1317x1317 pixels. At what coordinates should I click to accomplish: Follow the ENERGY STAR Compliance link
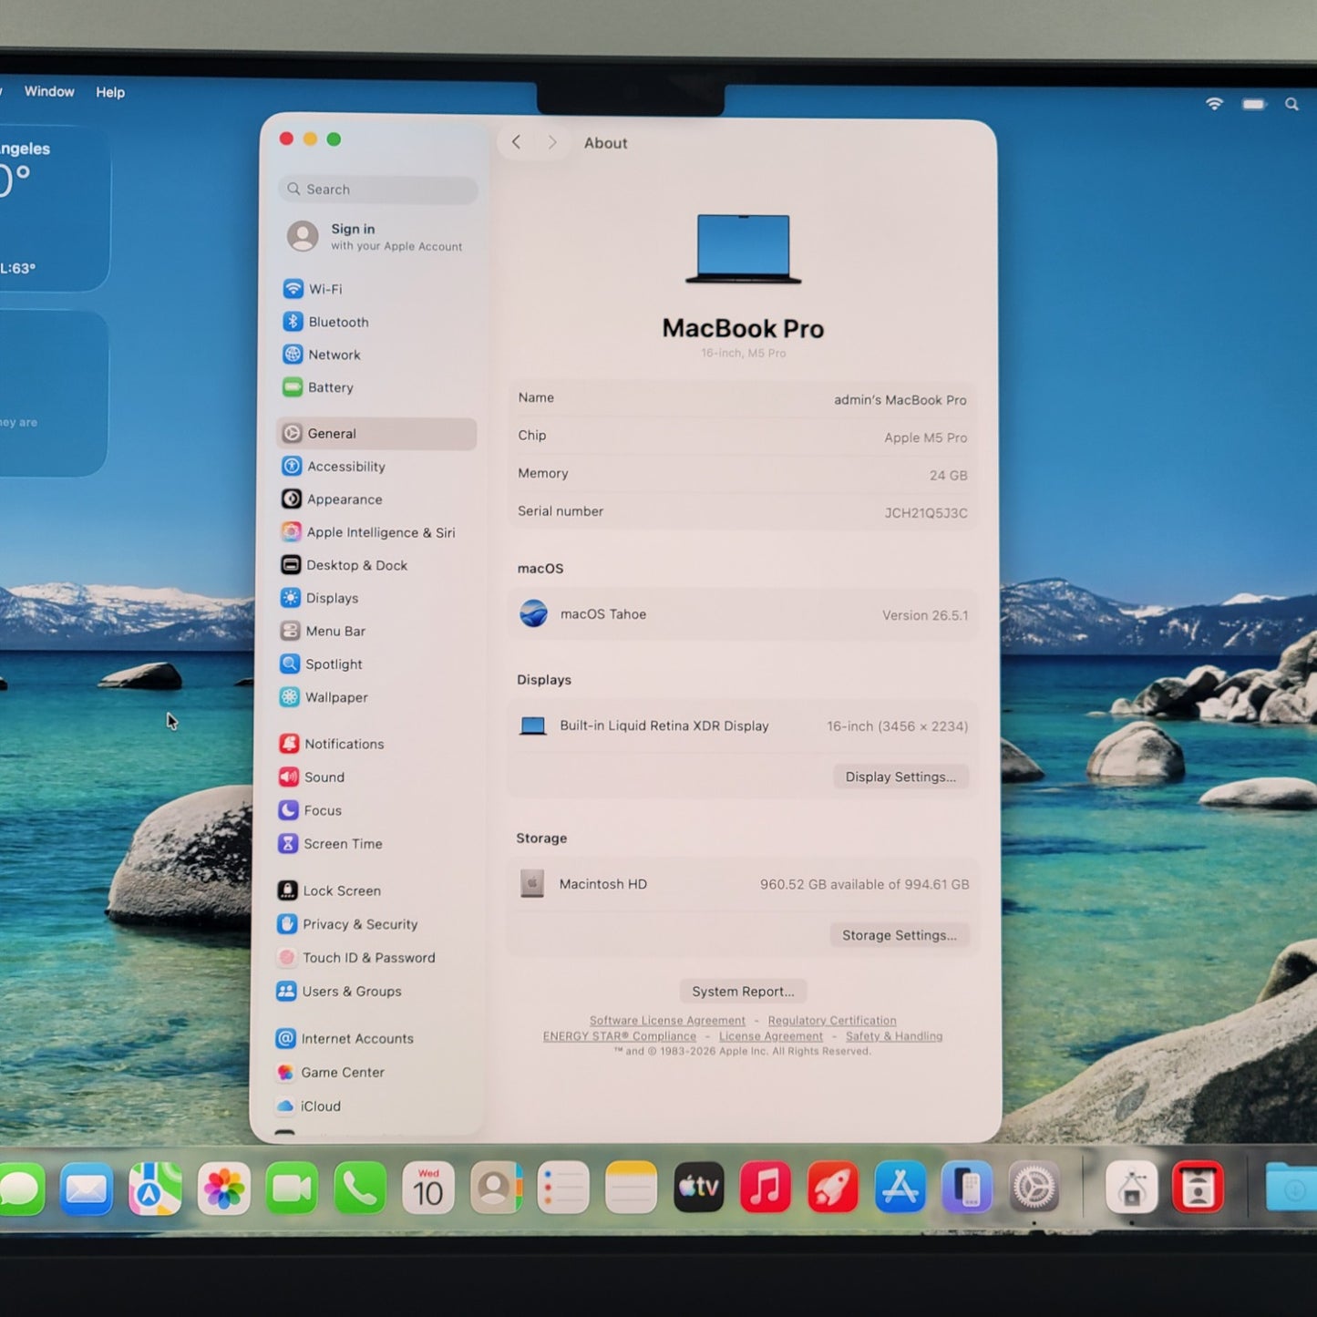(620, 1036)
